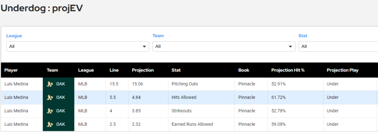Image resolution: width=378 pixels, height=132 pixels.
Task: Click the Strikeouts stat cell
Action: pos(201,111)
